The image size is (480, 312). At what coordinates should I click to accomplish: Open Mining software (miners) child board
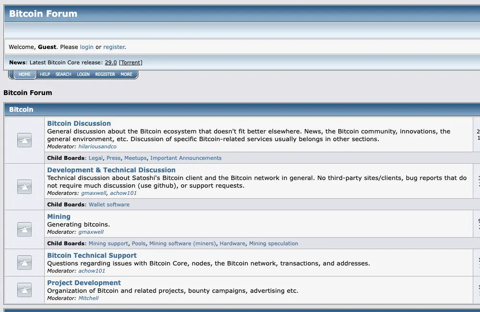pyautogui.click(x=182, y=243)
